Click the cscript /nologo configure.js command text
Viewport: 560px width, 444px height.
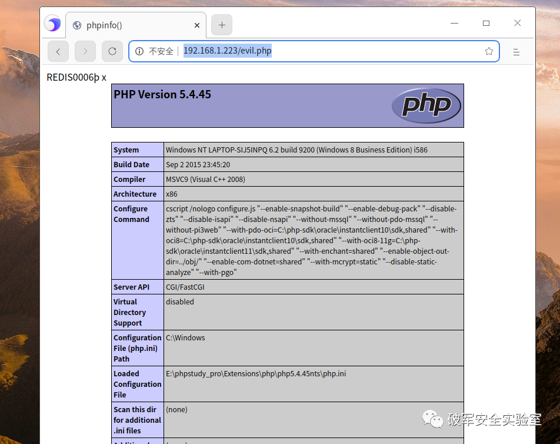[311, 240]
